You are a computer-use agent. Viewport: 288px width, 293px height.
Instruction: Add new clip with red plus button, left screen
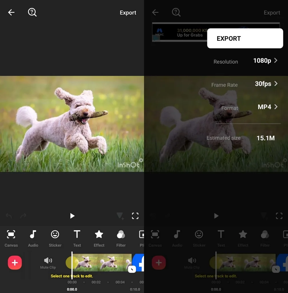pyautogui.click(x=15, y=263)
